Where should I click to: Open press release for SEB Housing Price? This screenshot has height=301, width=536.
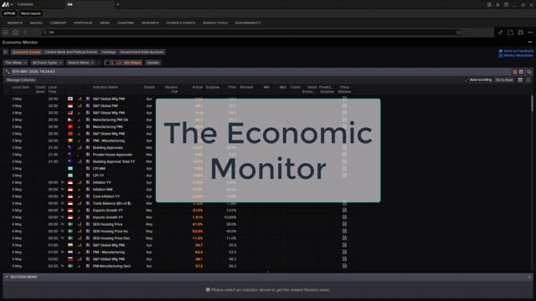click(x=344, y=224)
